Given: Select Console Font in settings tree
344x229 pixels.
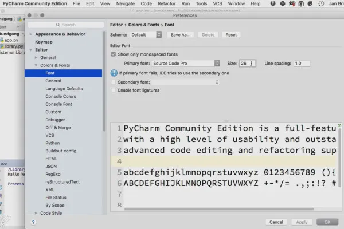Looking at the screenshot, I should (59, 104).
